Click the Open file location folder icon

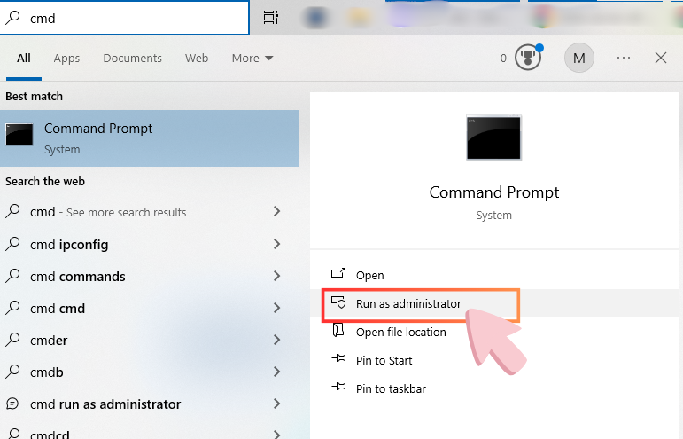pos(338,332)
